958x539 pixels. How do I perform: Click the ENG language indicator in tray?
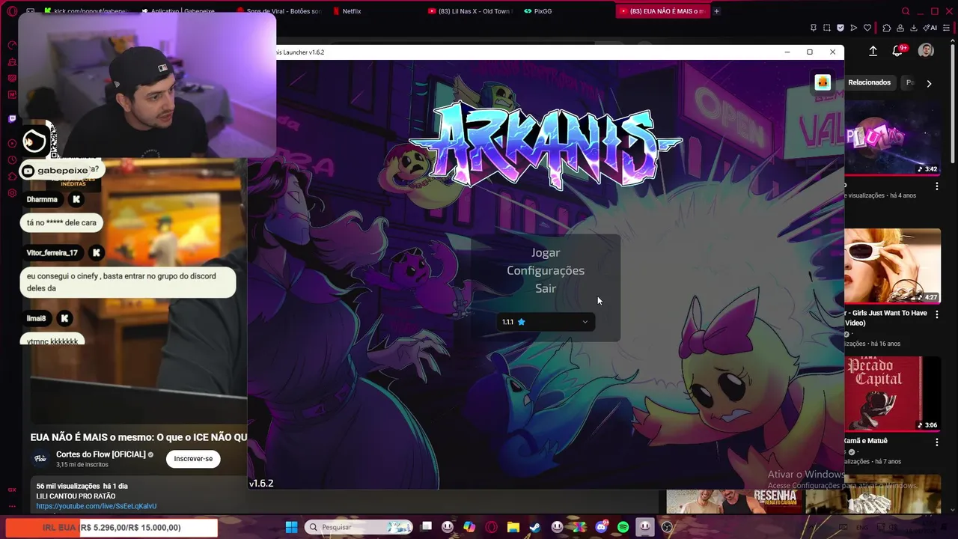862,527
